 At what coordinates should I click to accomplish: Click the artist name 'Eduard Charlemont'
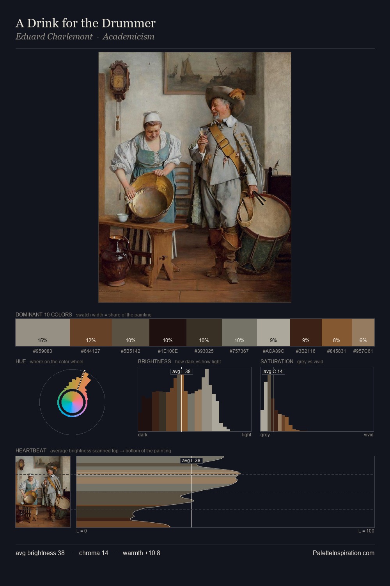coord(54,37)
